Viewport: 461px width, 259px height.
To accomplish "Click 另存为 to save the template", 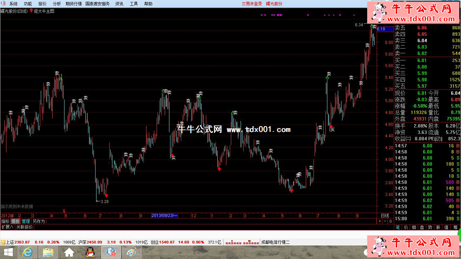I will (39, 221).
